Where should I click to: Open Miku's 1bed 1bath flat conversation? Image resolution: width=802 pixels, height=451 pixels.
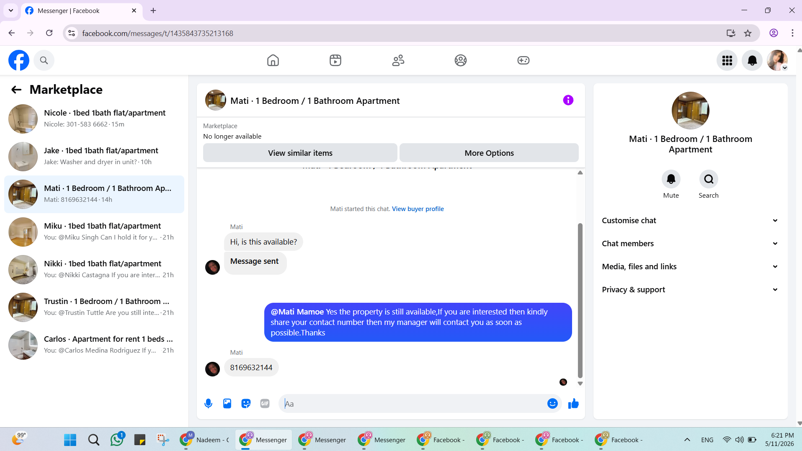click(94, 232)
